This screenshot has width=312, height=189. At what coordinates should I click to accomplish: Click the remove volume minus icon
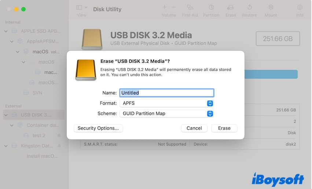point(173,7)
